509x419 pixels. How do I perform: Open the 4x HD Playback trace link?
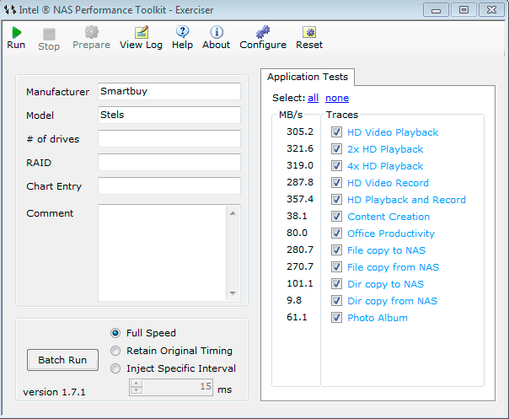385,166
